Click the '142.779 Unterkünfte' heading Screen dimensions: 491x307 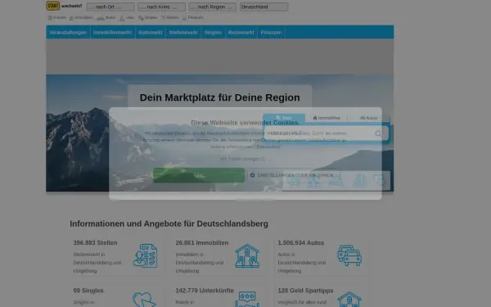[x=205, y=291]
